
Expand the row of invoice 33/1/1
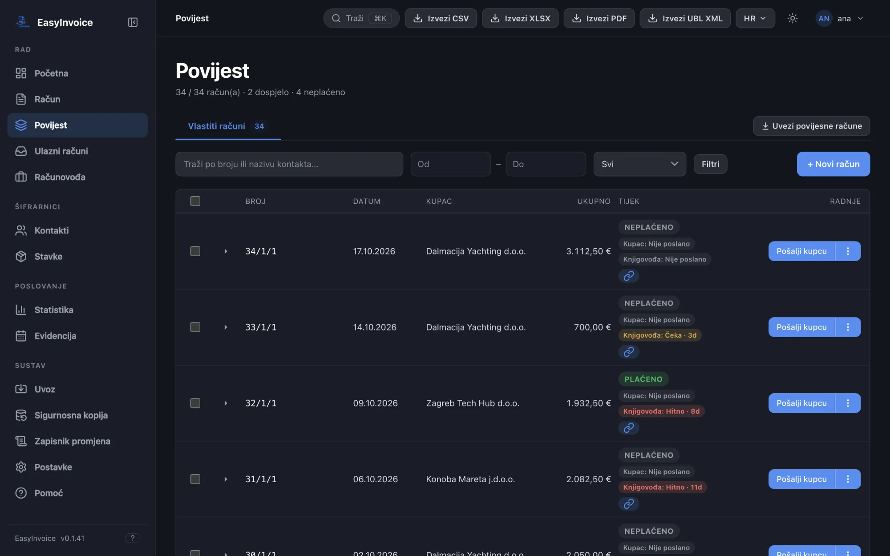point(226,327)
